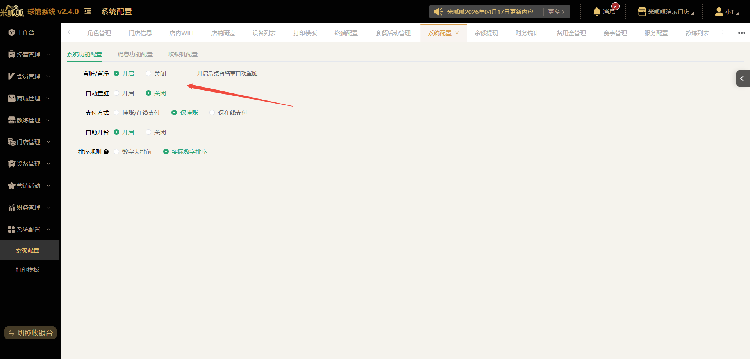Set 自动置脏 to 关闭
Viewport: 750px width, 359px height.
pos(148,93)
